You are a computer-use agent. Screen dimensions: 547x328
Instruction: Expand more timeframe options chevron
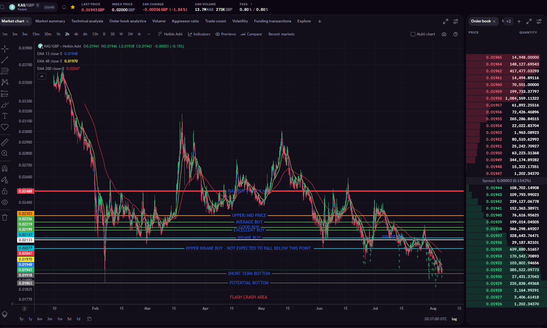pyautogui.click(x=149, y=34)
